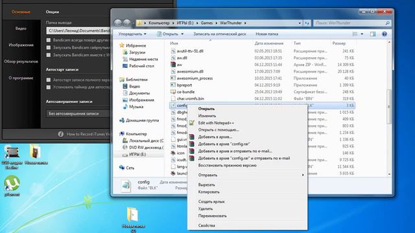Sort files by the Размер column header
Viewport: 415px width, 233px height.
click(x=339, y=43)
